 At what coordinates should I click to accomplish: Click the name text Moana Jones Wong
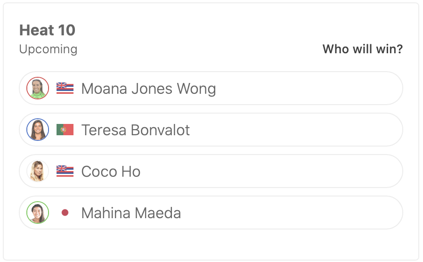[x=148, y=89]
